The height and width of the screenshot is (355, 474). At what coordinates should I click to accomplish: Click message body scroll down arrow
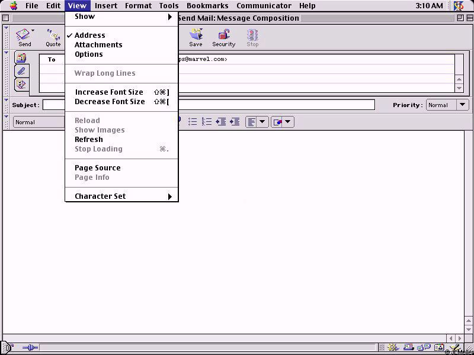[469, 329]
